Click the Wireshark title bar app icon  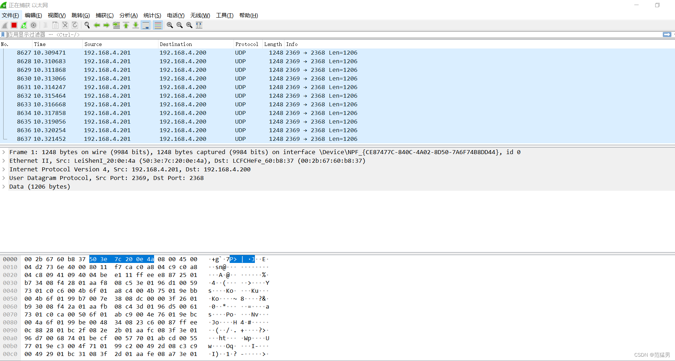(4, 5)
